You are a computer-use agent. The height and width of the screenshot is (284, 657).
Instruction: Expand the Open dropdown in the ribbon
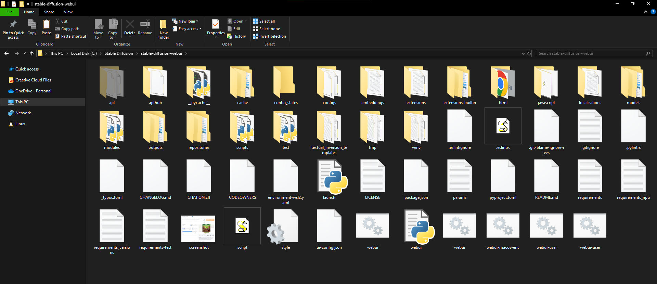pyautogui.click(x=237, y=21)
